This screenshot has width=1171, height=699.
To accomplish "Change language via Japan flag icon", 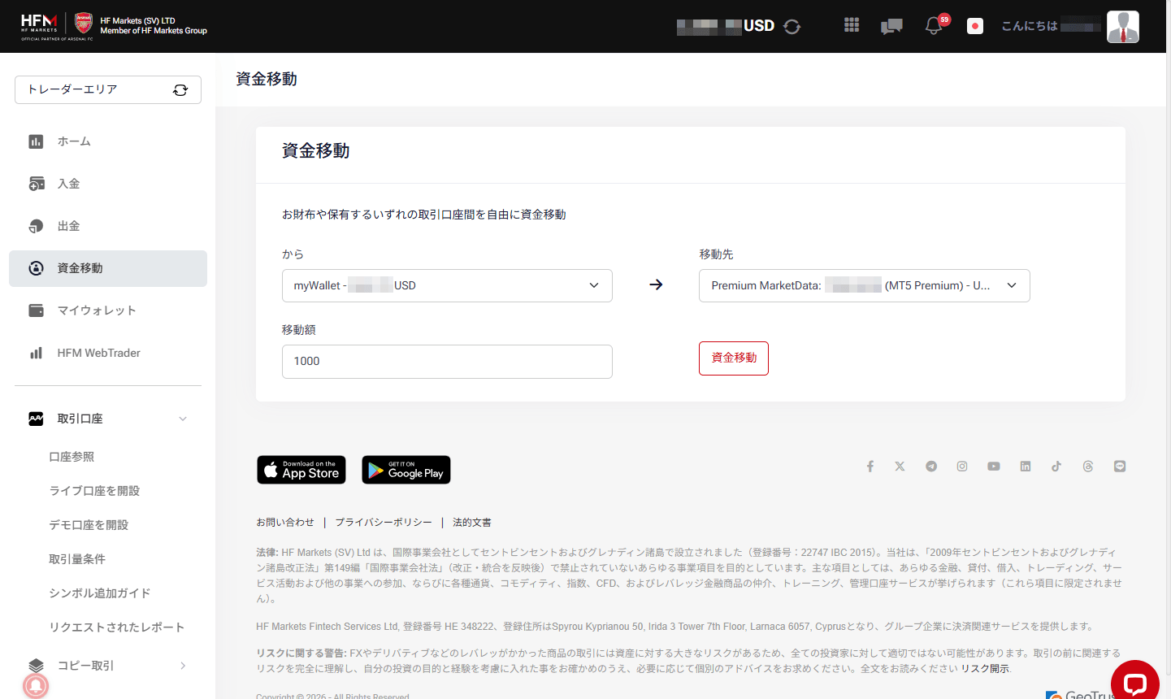I will tap(975, 26).
